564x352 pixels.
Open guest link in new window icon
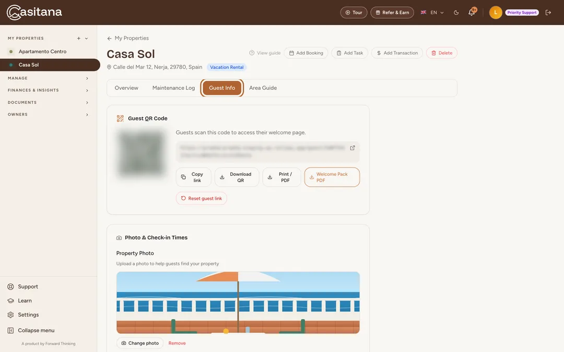point(352,148)
